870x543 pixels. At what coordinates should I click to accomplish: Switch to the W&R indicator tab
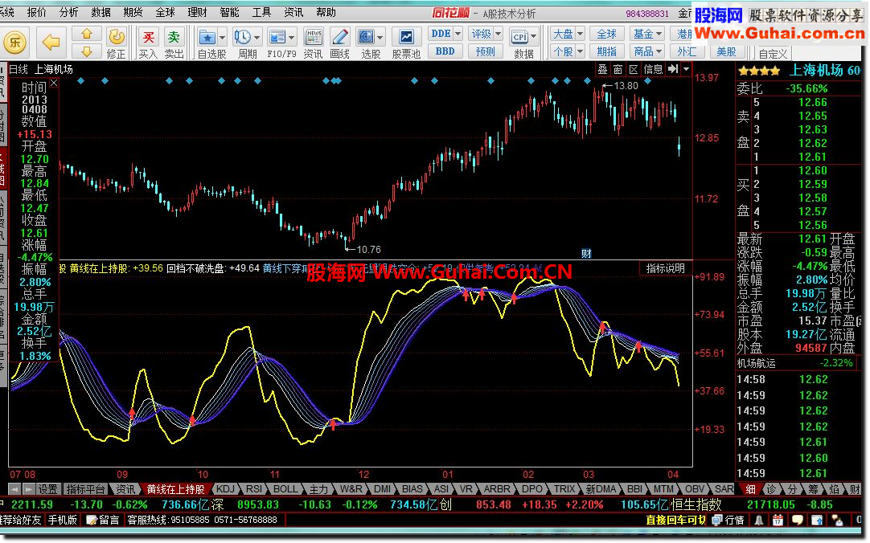pos(351,489)
